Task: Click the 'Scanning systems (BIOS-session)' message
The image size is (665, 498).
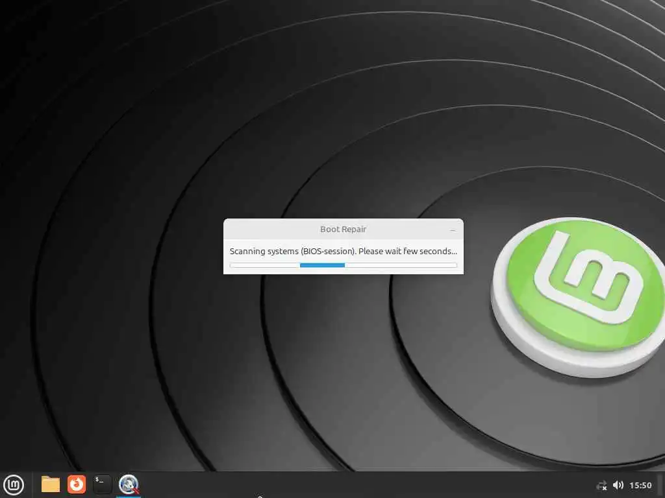Action: (343, 251)
